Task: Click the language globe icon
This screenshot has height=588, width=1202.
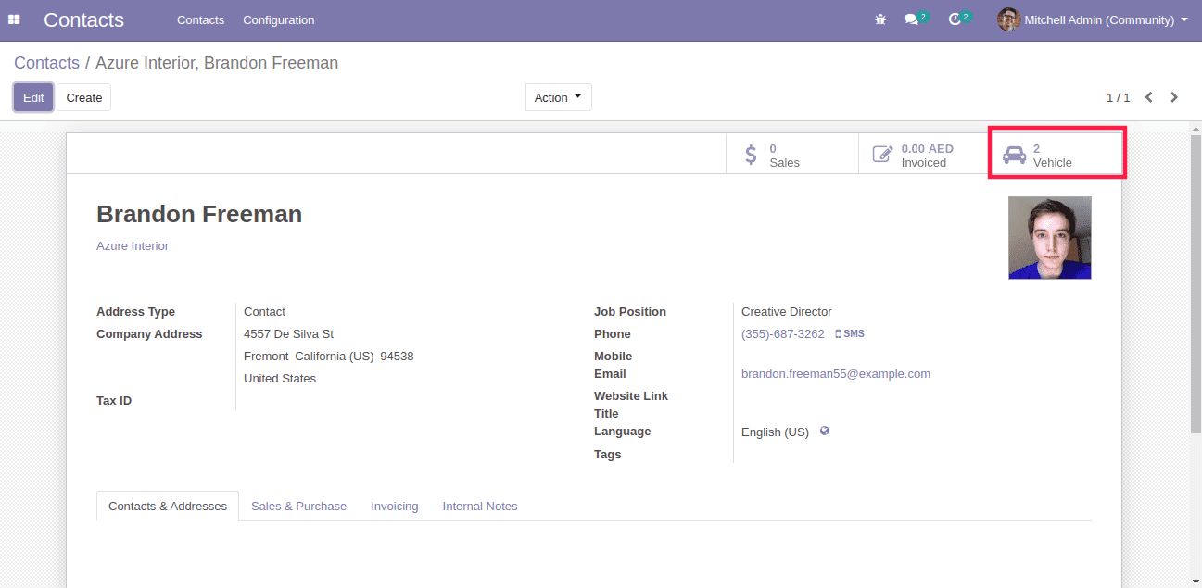Action: click(x=824, y=431)
